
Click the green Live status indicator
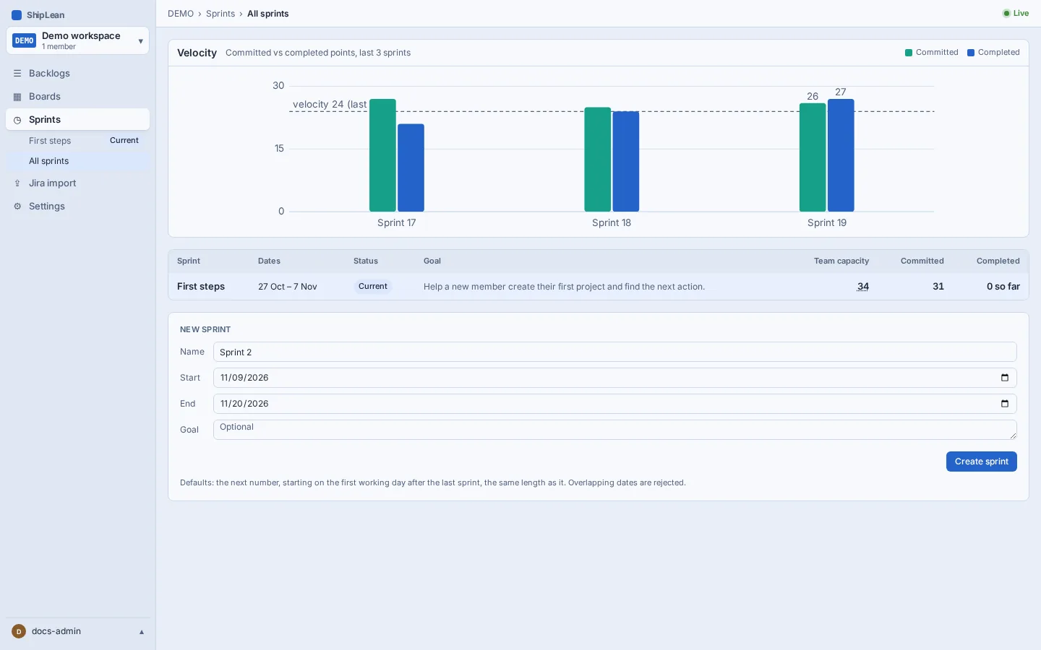(1015, 14)
